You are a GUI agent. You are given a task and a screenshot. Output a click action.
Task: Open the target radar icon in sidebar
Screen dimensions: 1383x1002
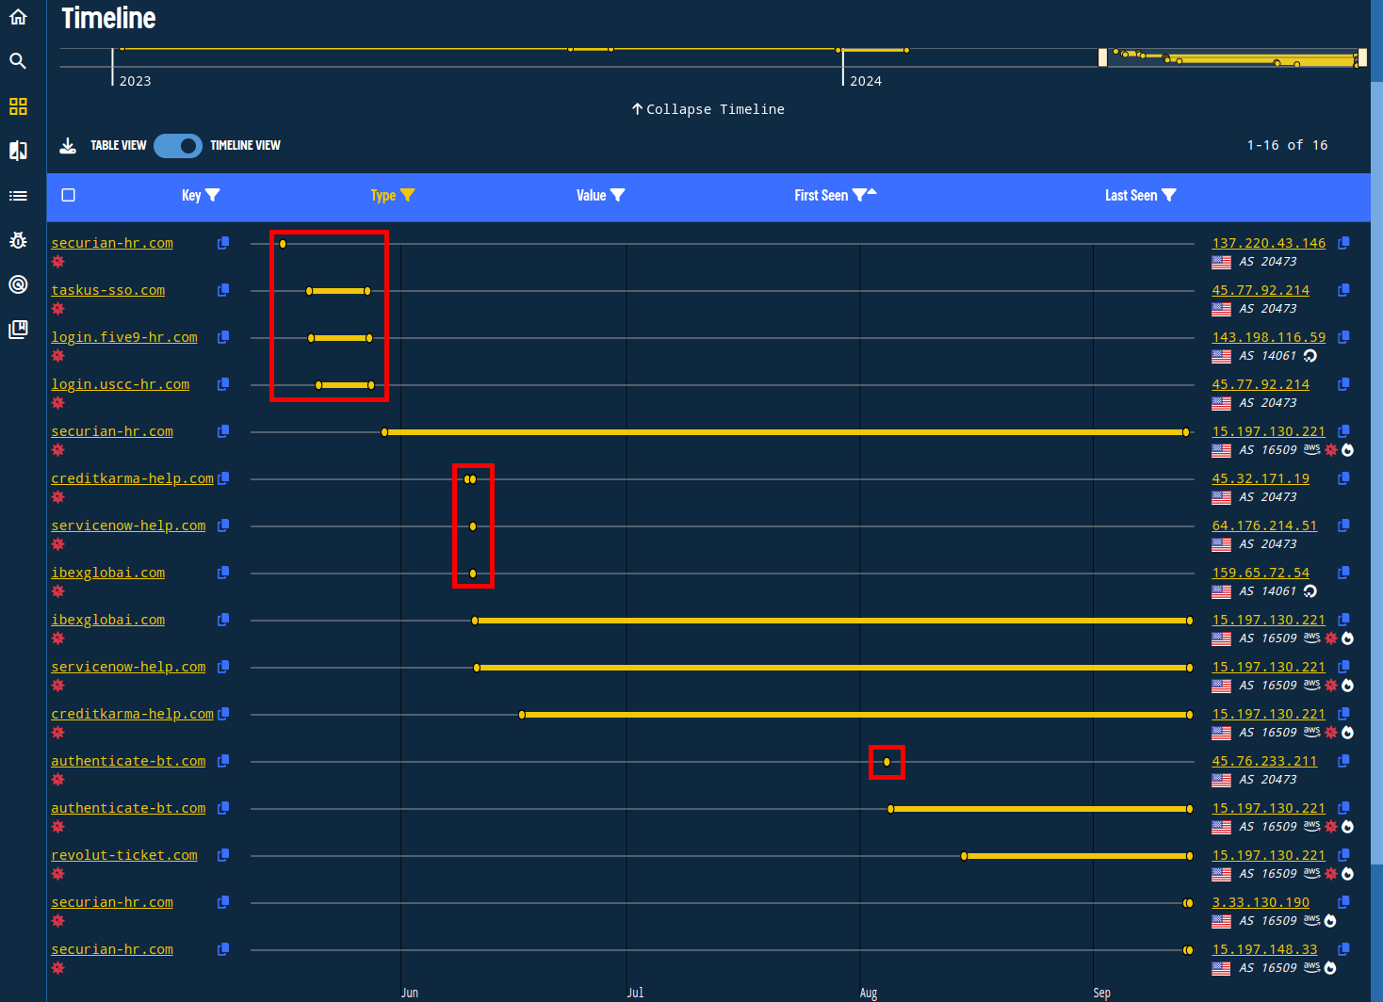tap(18, 284)
